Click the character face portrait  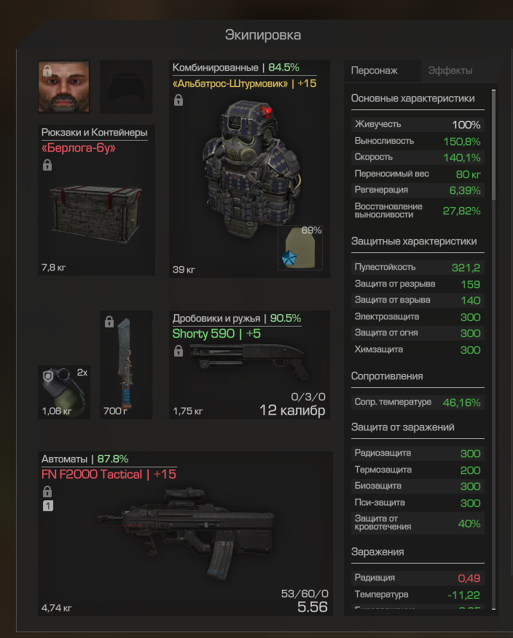[x=64, y=86]
